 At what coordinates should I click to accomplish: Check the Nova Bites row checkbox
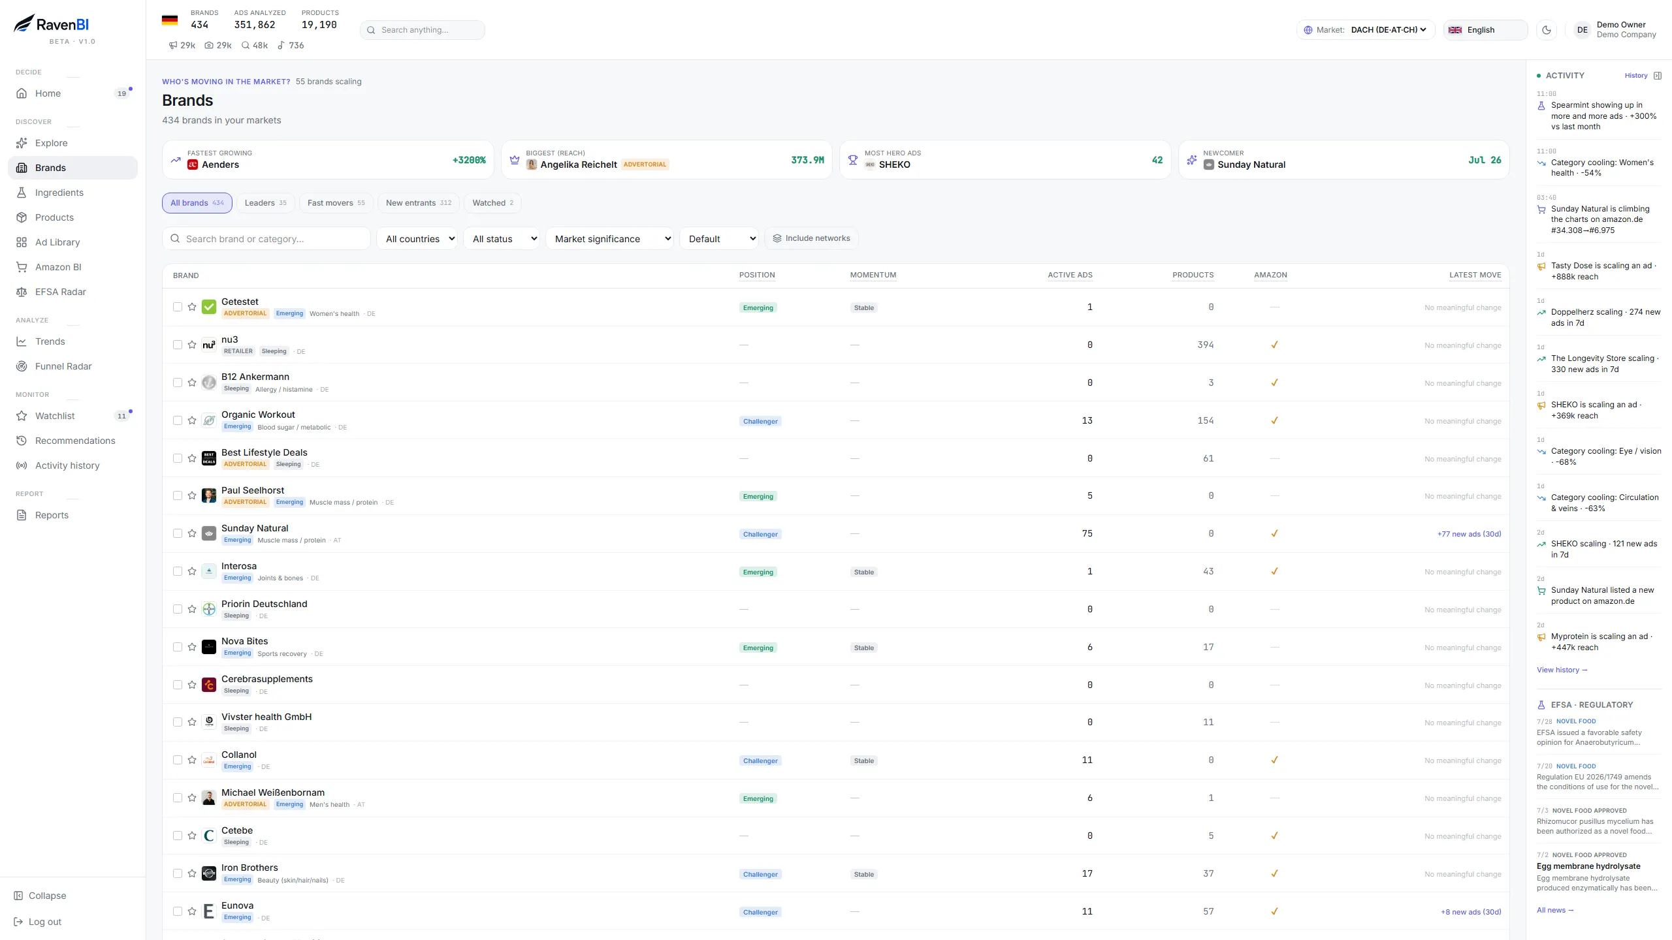pyautogui.click(x=178, y=647)
